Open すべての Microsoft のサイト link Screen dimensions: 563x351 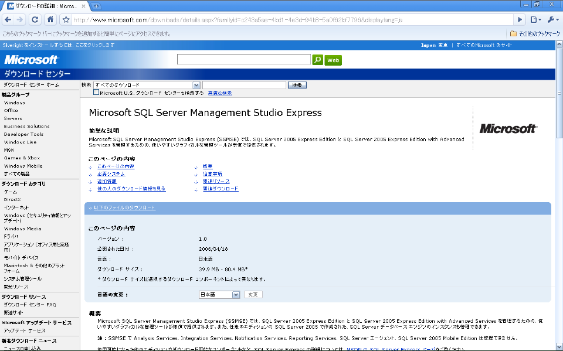(x=484, y=45)
